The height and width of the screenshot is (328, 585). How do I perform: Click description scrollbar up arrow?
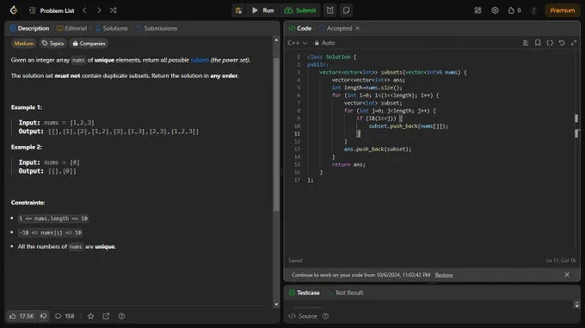pyautogui.click(x=276, y=39)
